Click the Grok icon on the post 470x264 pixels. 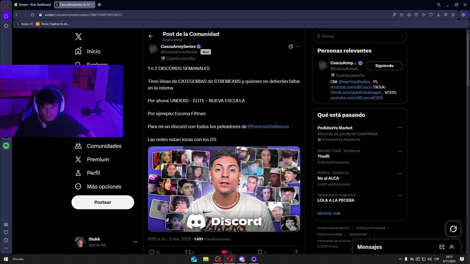290,47
